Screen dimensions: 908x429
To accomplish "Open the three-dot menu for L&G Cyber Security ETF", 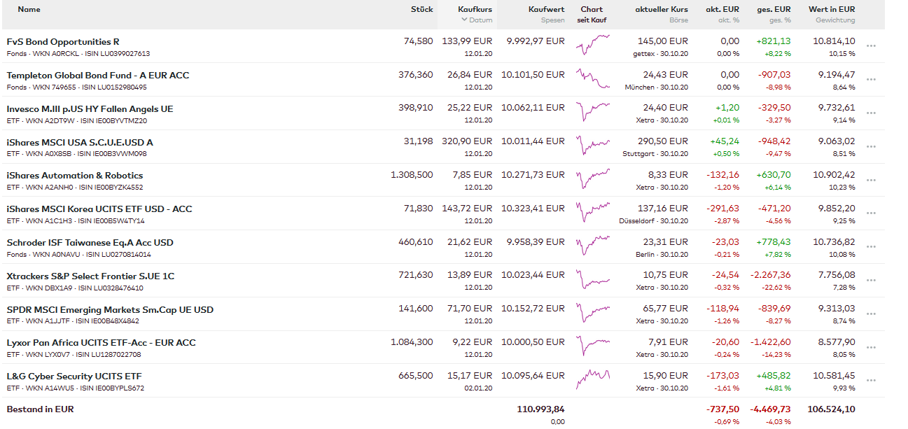I will pos(871,381).
